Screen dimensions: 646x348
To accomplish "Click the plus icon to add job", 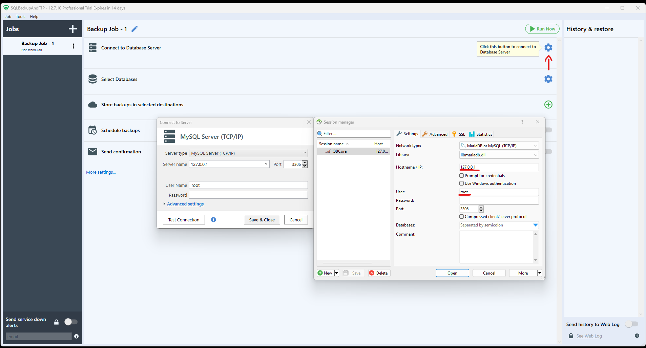I will pos(72,29).
